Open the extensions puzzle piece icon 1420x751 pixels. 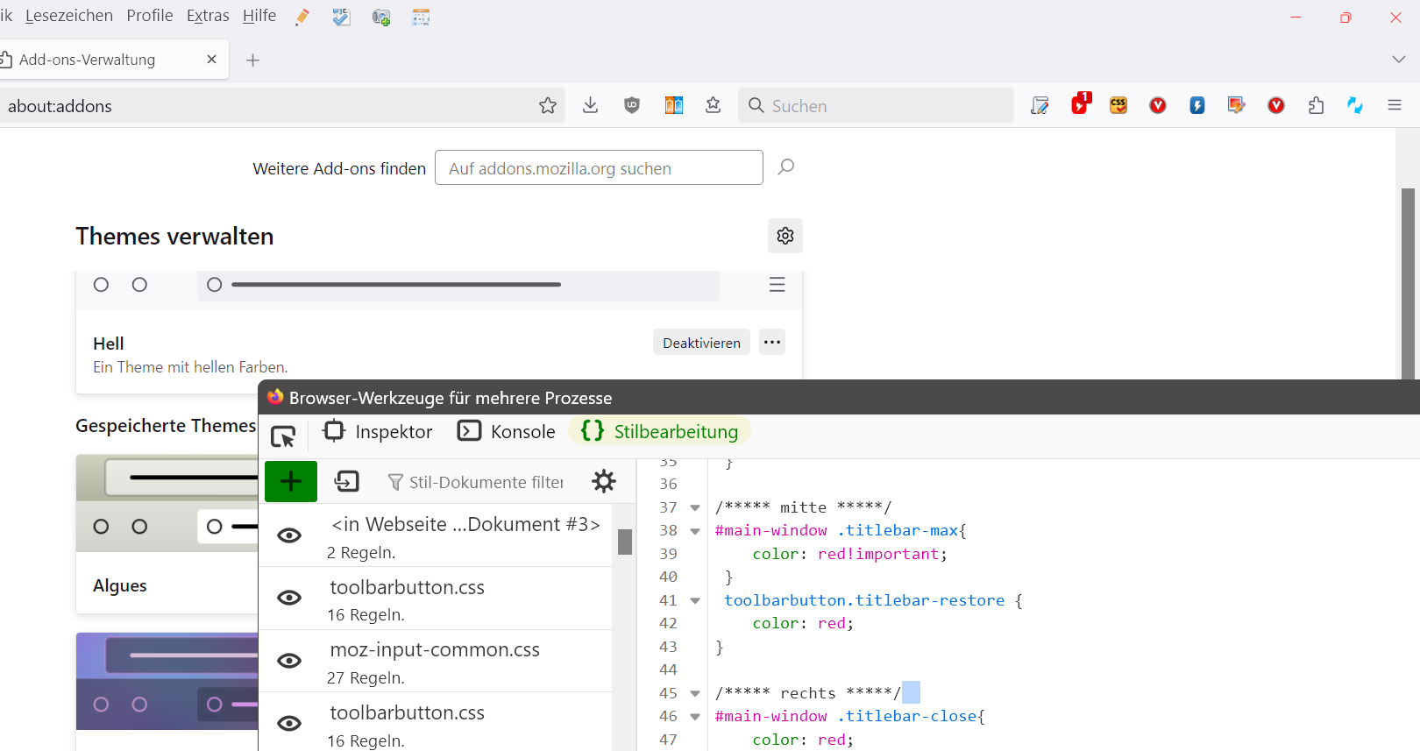(x=1316, y=106)
